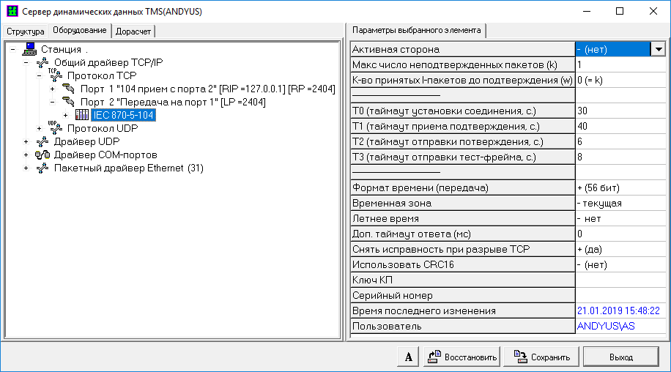
Task: Switch to the Дорасчет tab
Action: pos(134,31)
